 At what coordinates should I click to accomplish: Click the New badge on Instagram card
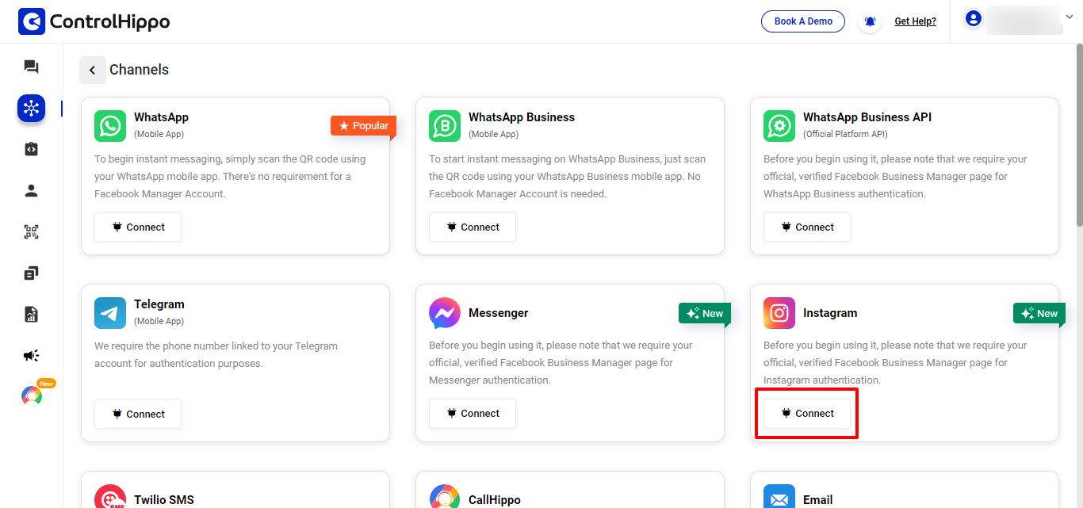coord(1039,313)
